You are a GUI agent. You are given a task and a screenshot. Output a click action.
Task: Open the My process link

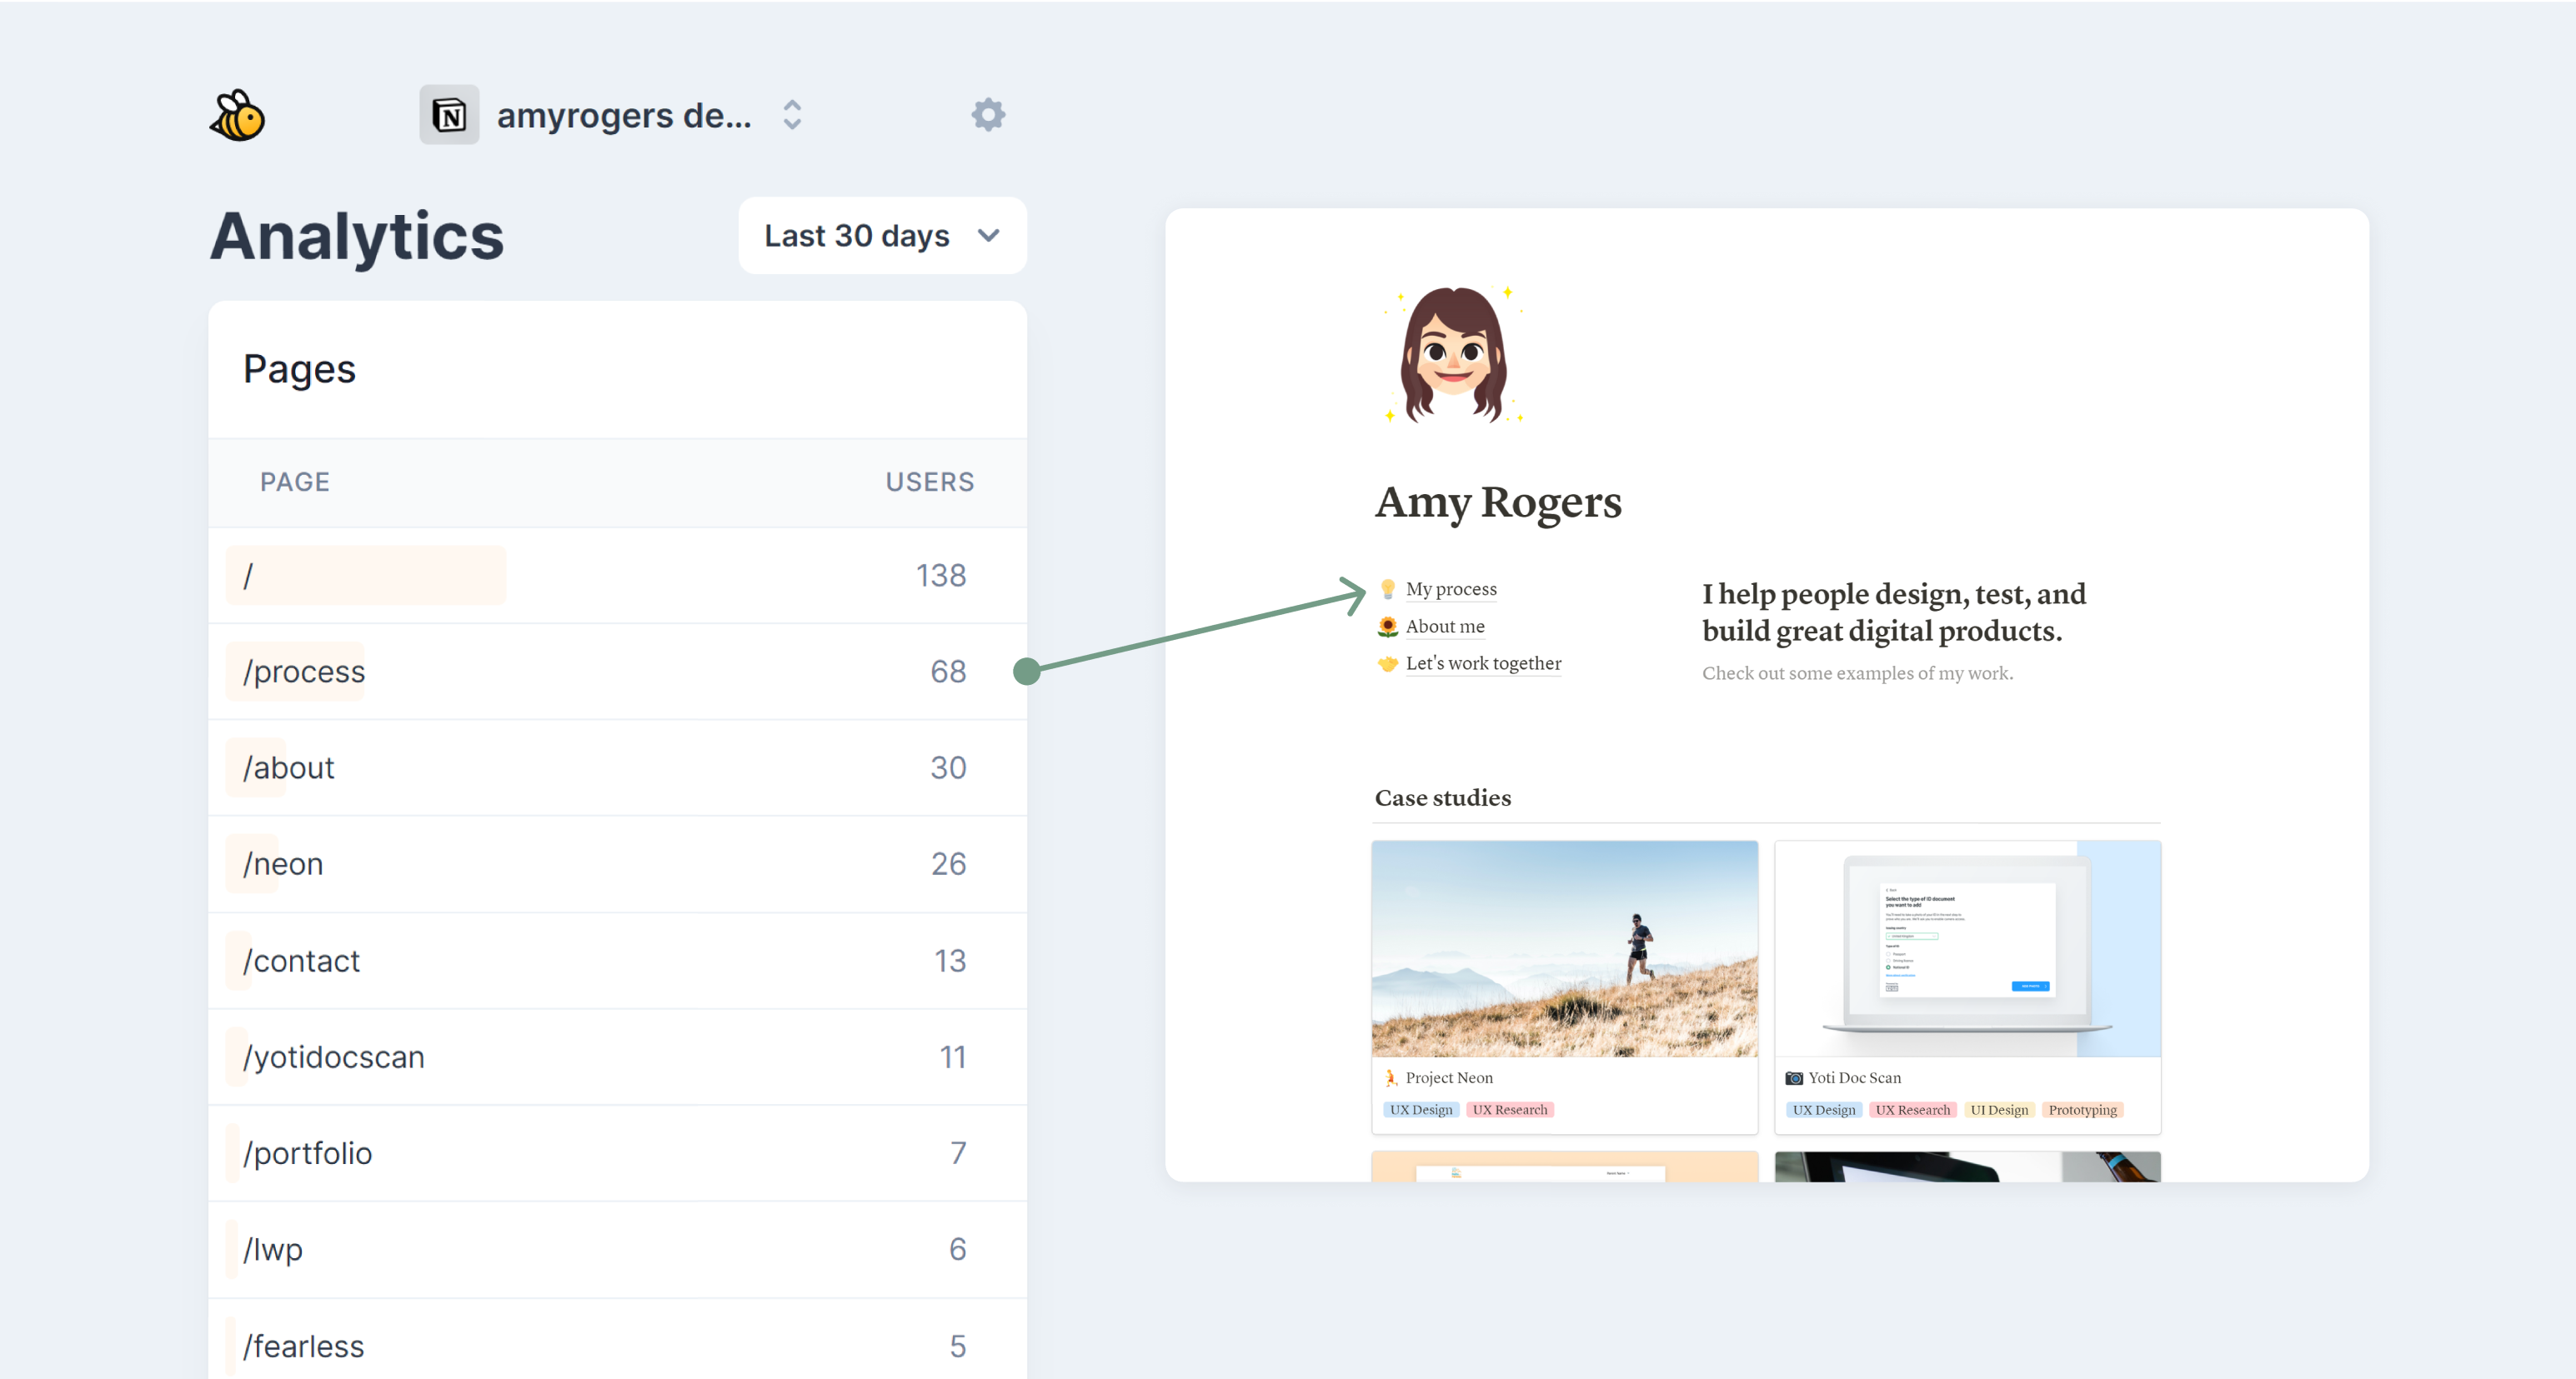point(1450,590)
